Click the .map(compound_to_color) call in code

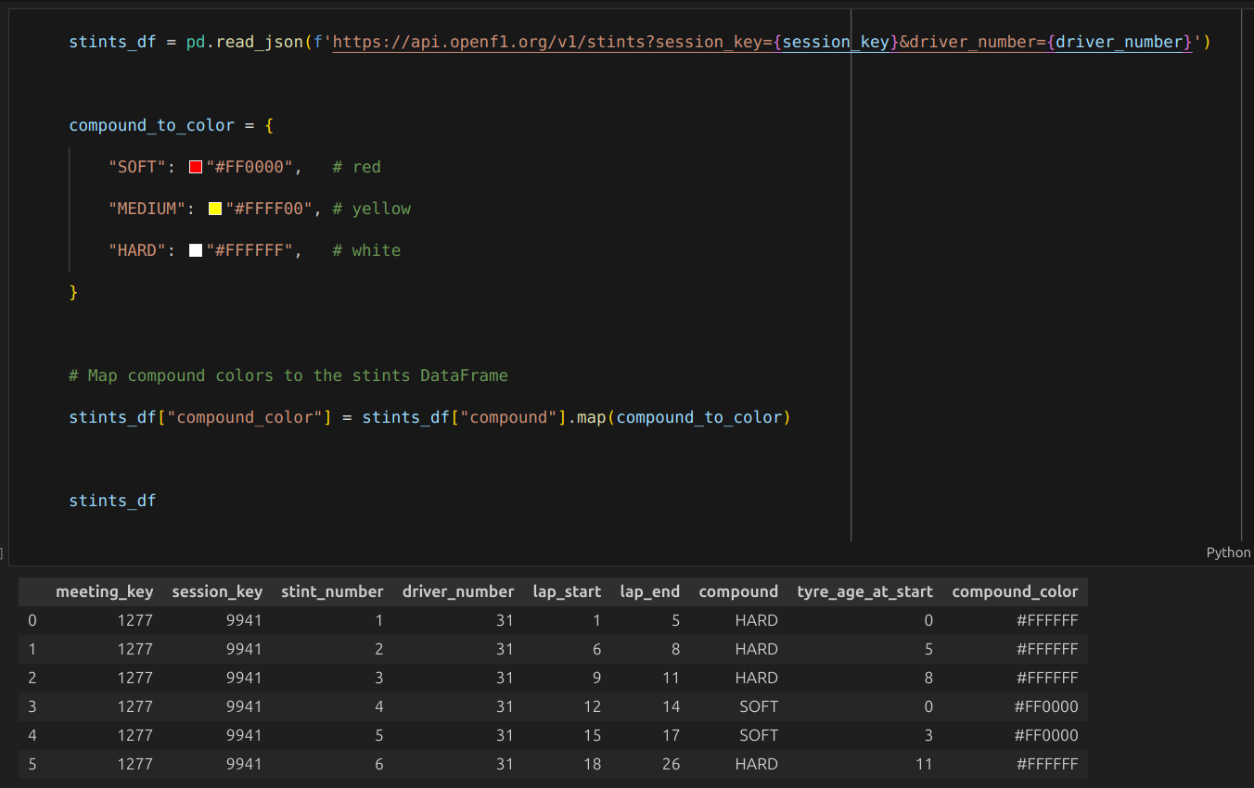coord(679,417)
